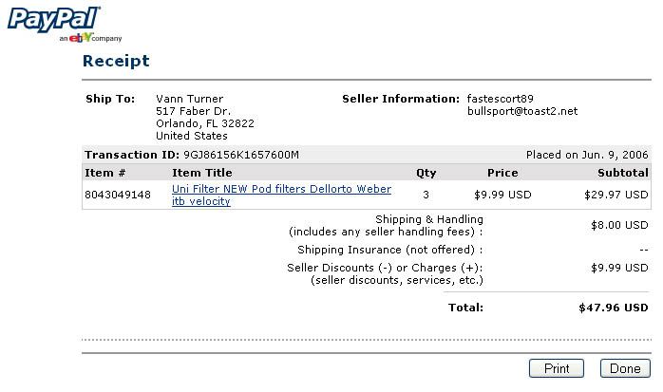
Task: Click the Qty column header
Action: click(x=426, y=173)
